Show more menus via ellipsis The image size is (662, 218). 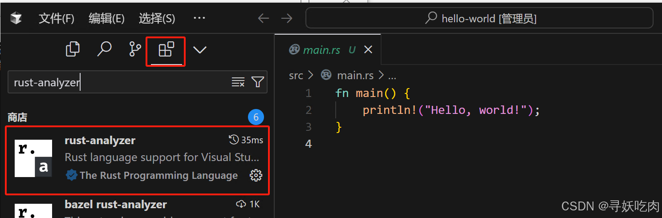point(199,18)
